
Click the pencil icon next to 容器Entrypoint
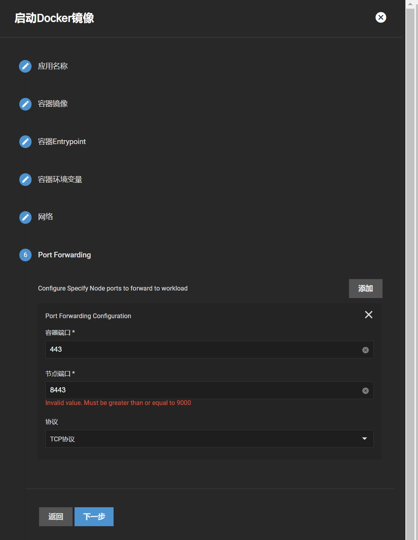coord(25,142)
